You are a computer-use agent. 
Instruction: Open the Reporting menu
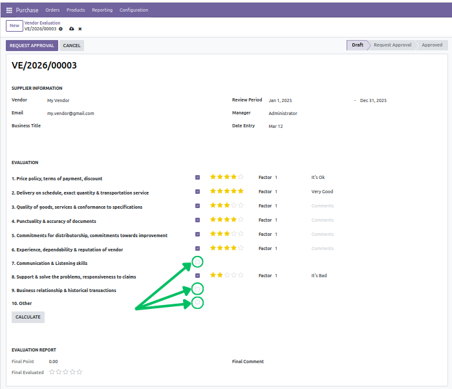pos(102,10)
